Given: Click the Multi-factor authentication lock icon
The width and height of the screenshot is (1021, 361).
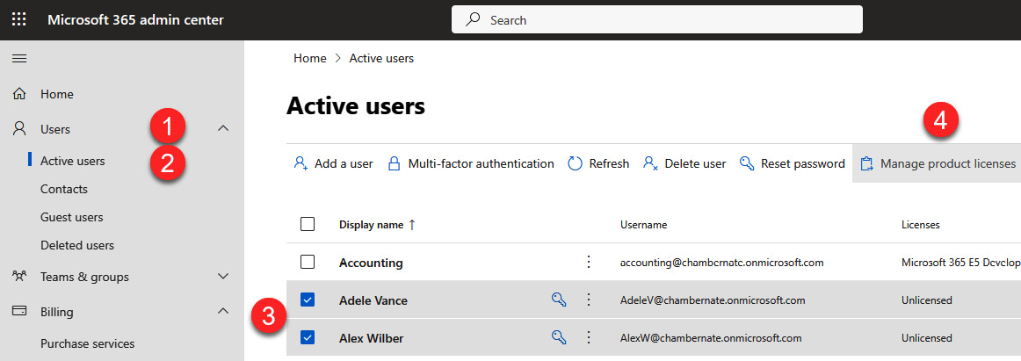Looking at the screenshot, I should pos(394,163).
